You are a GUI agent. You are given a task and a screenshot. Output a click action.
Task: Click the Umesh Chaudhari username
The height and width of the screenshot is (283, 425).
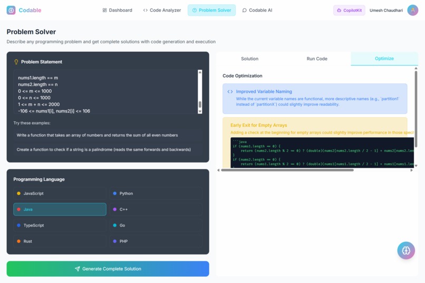click(x=386, y=11)
